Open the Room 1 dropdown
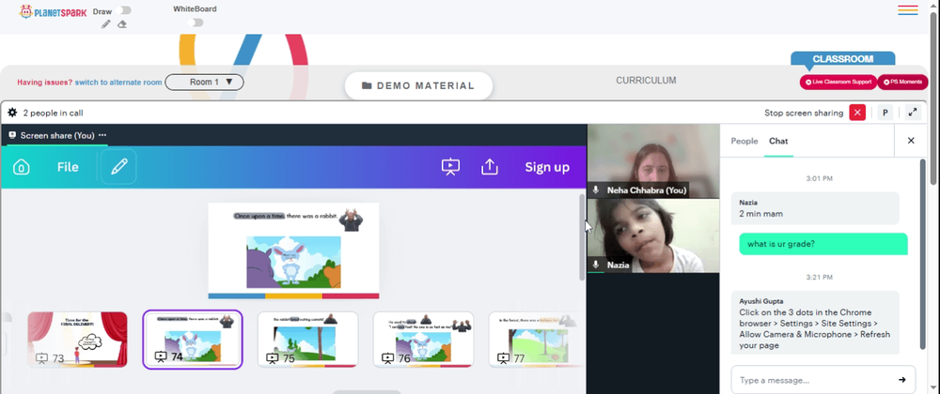Image resolution: width=940 pixels, height=394 pixels. [204, 82]
